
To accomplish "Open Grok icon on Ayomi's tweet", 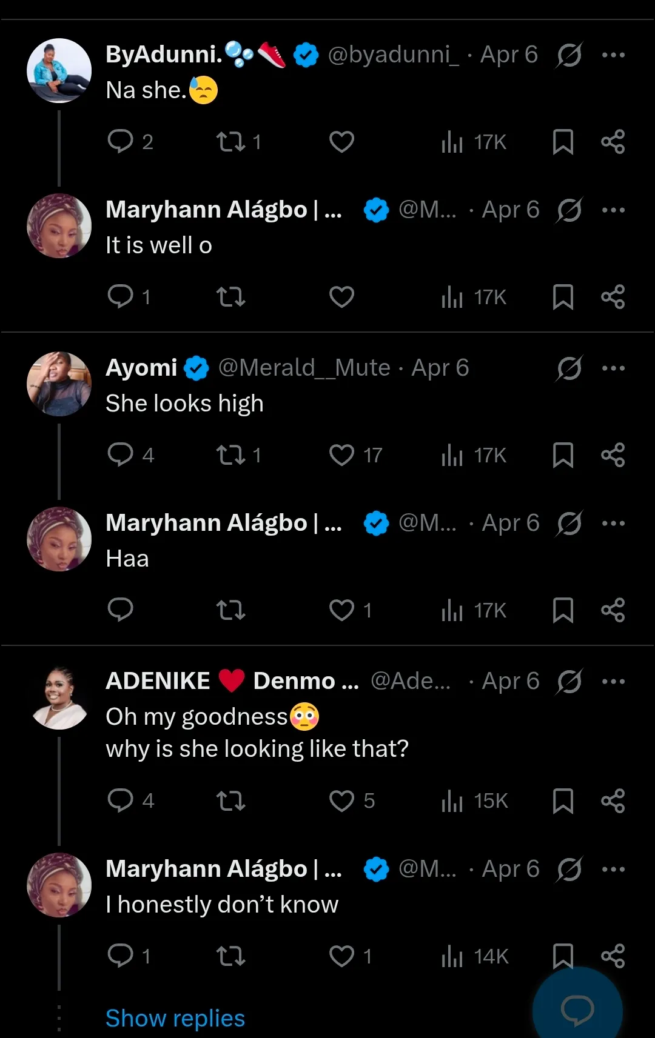I will 569,368.
